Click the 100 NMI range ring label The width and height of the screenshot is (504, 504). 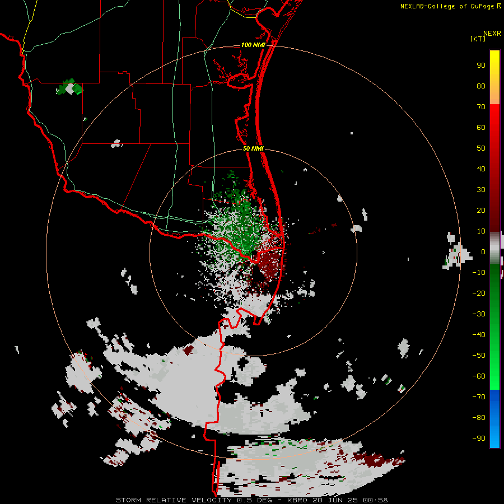pyautogui.click(x=253, y=45)
